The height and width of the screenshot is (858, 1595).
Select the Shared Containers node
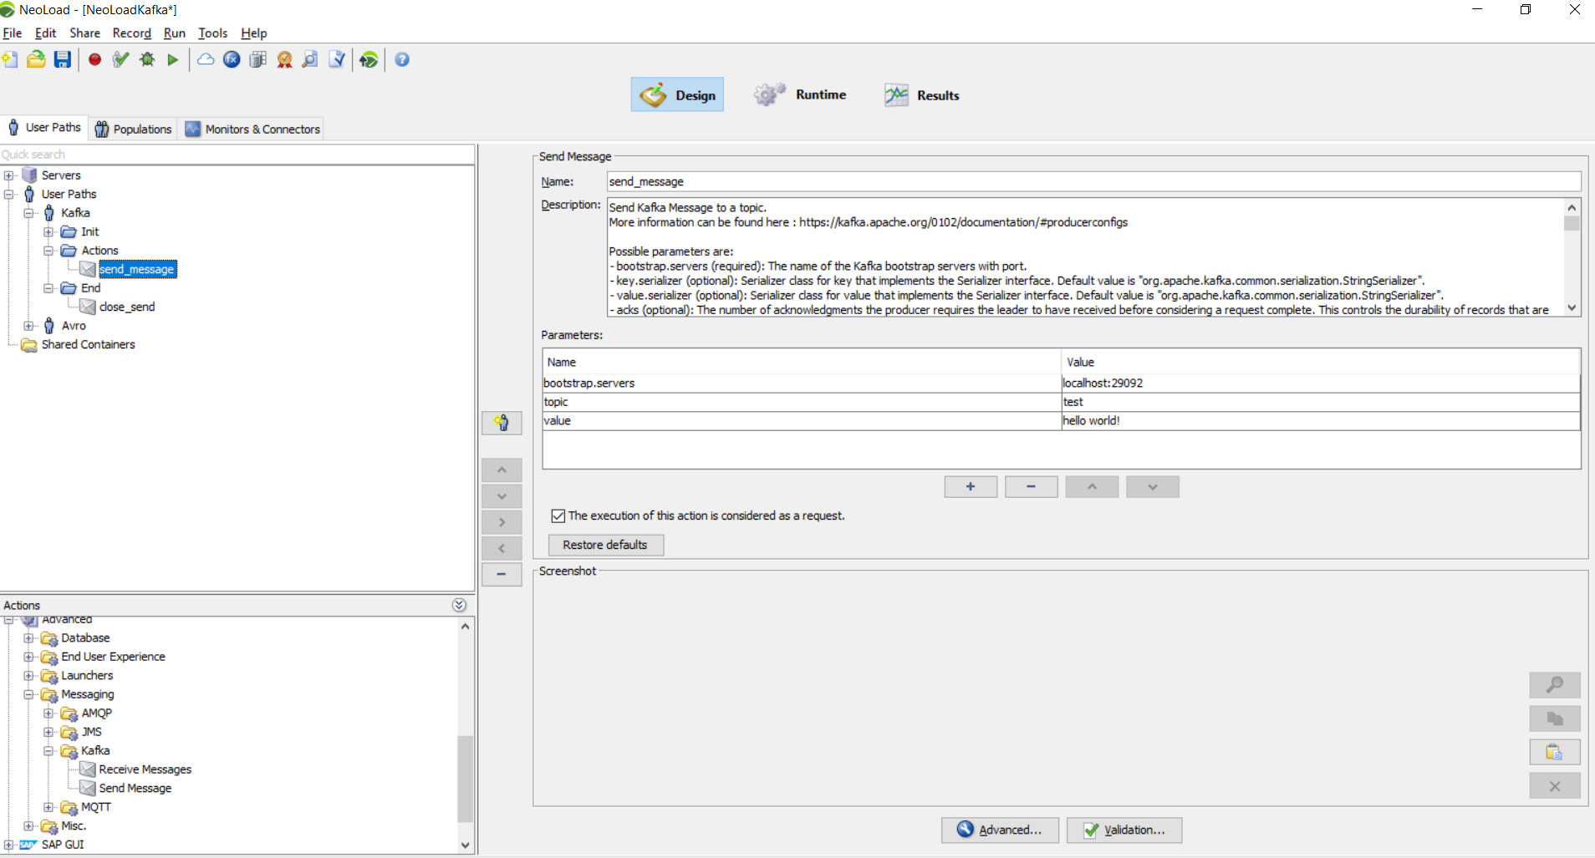coord(89,344)
